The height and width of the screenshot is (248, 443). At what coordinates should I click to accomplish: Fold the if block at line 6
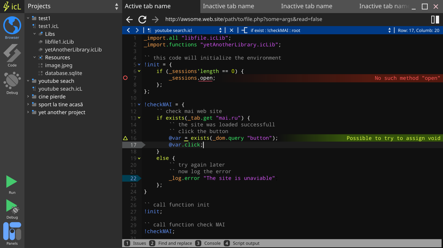pos(139,71)
